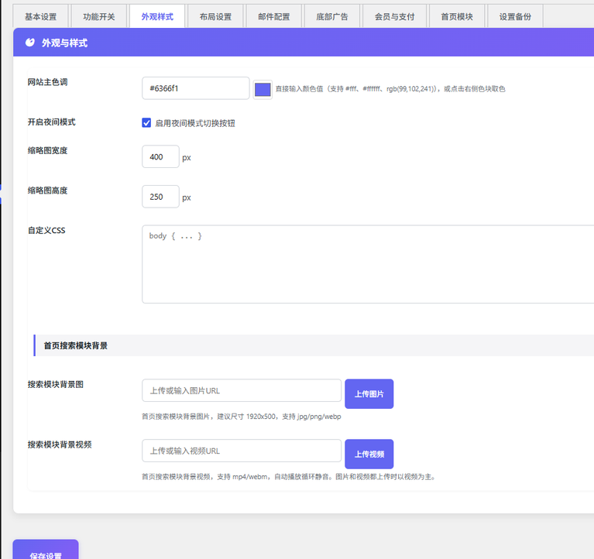
Task: Switch to the 基本设置 tab
Action: [x=40, y=17]
